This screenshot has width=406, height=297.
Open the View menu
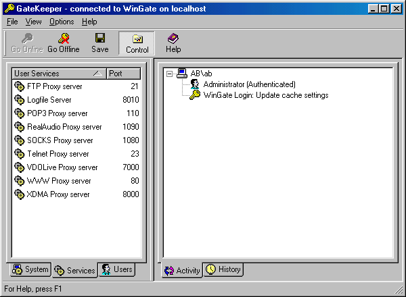33,22
